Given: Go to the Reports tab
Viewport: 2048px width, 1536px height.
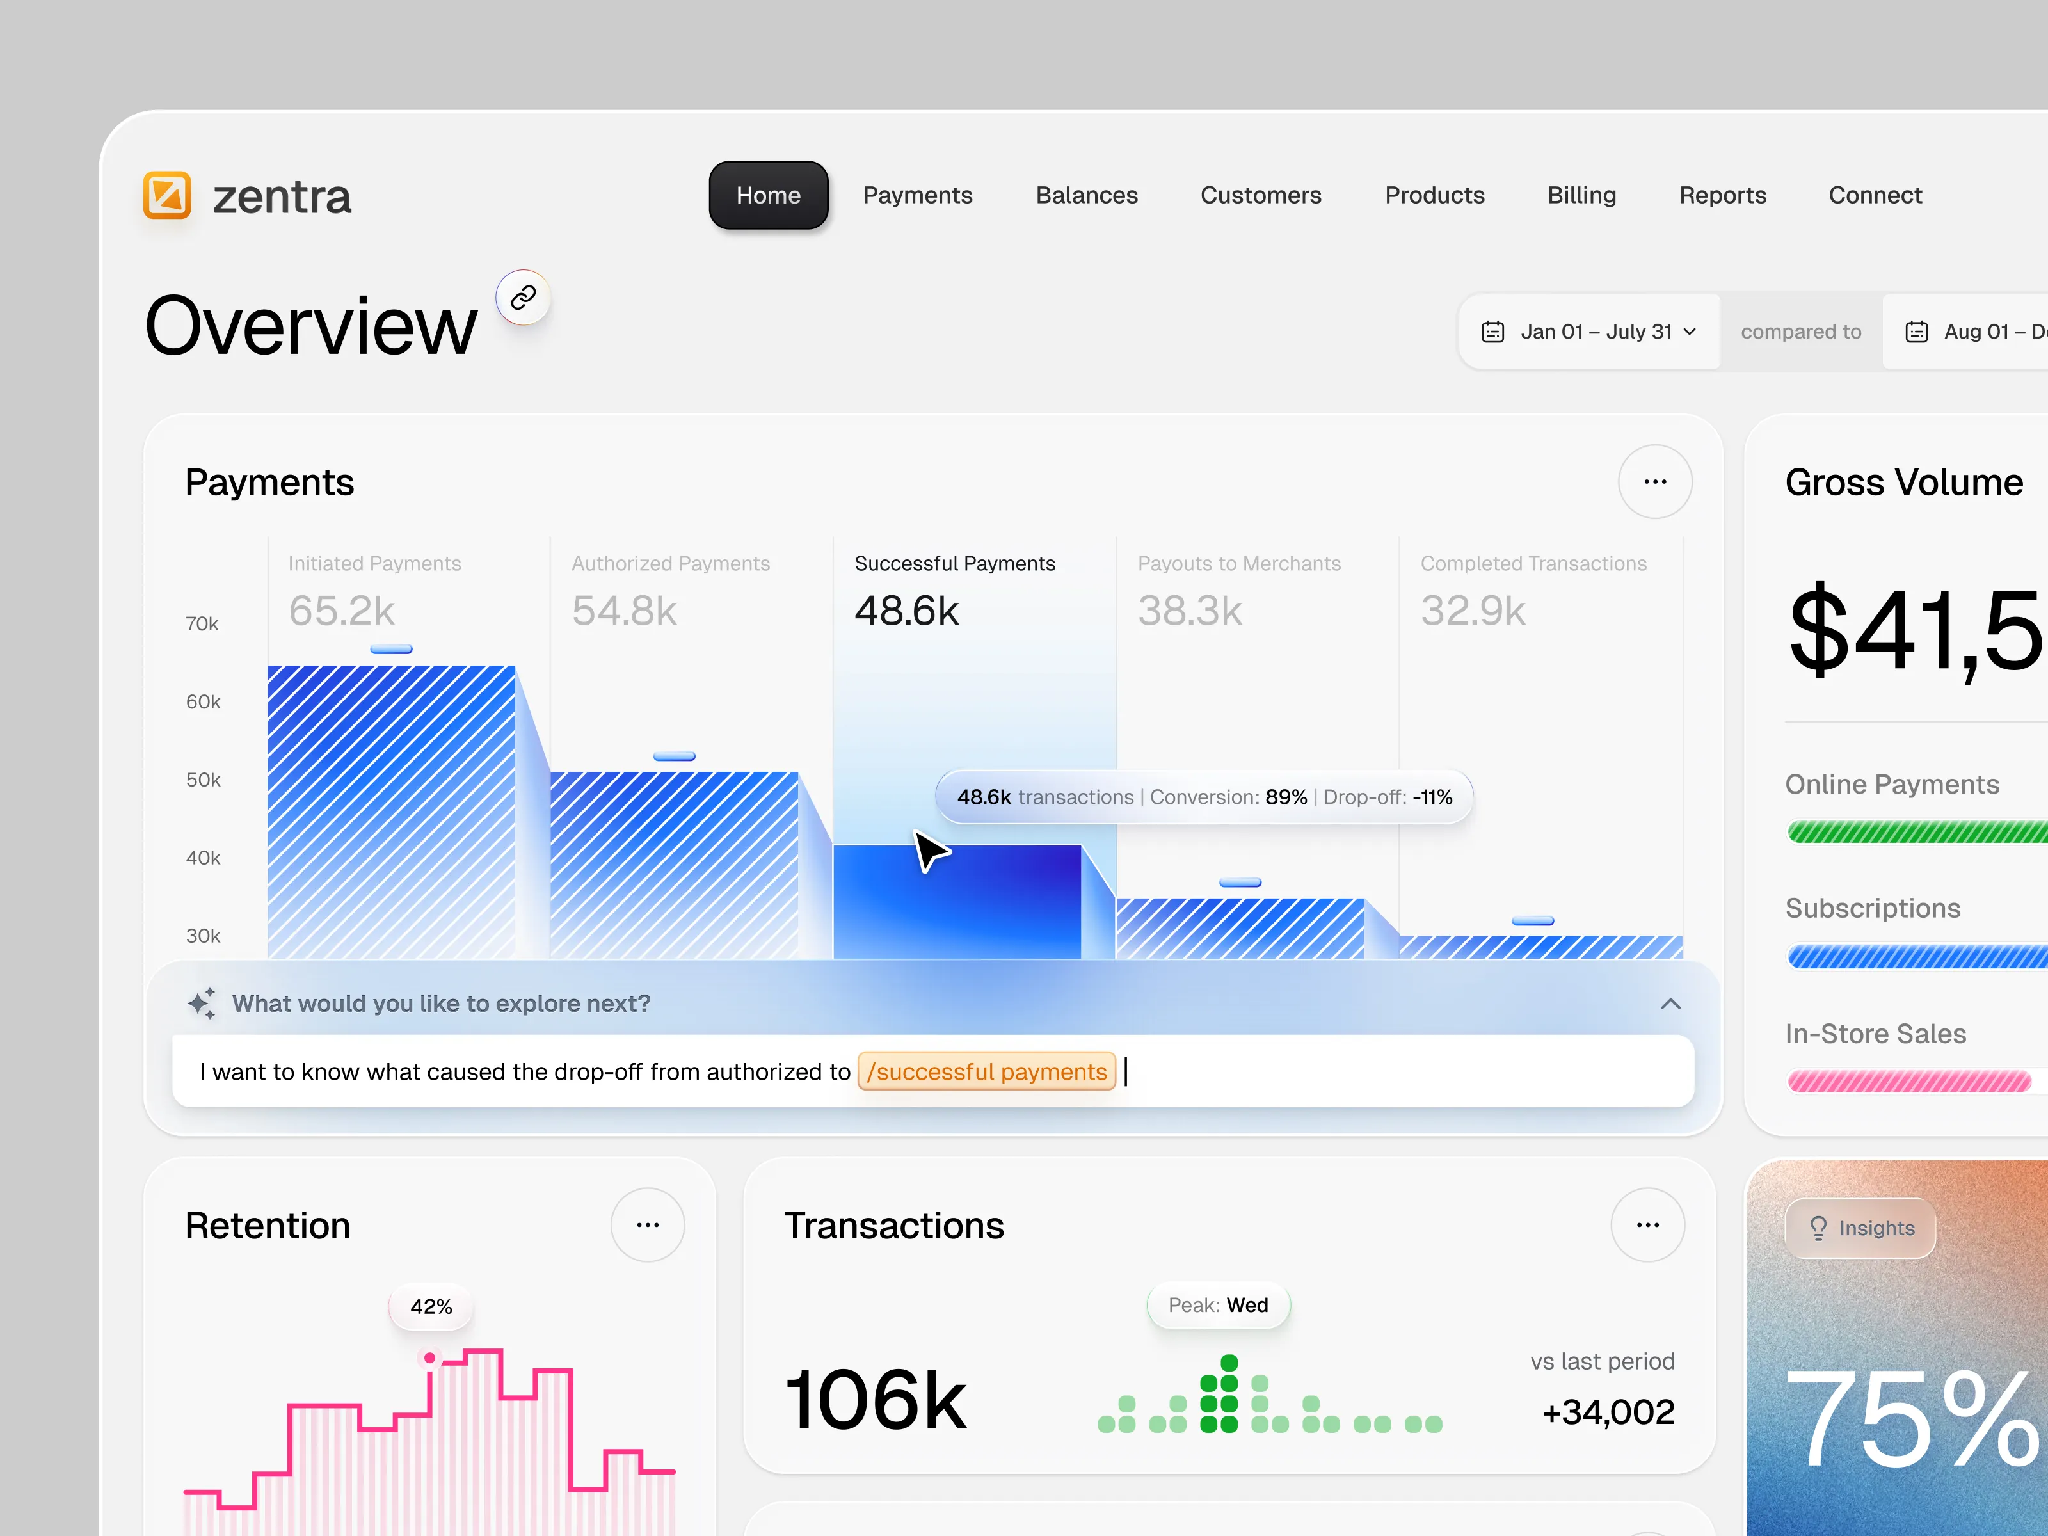Looking at the screenshot, I should click(1722, 195).
